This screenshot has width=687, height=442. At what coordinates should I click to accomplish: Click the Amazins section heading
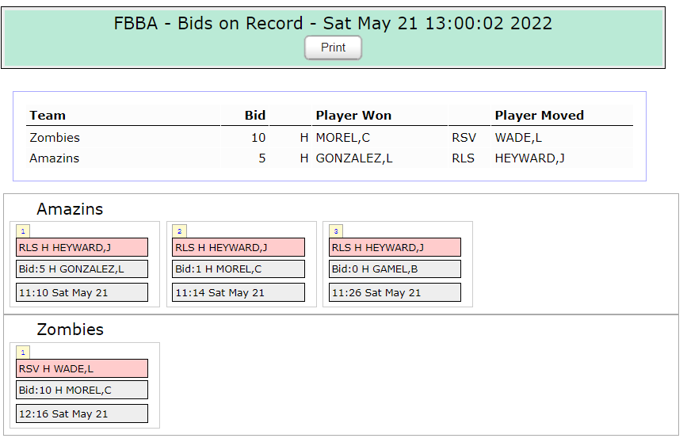click(x=70, y=209)
